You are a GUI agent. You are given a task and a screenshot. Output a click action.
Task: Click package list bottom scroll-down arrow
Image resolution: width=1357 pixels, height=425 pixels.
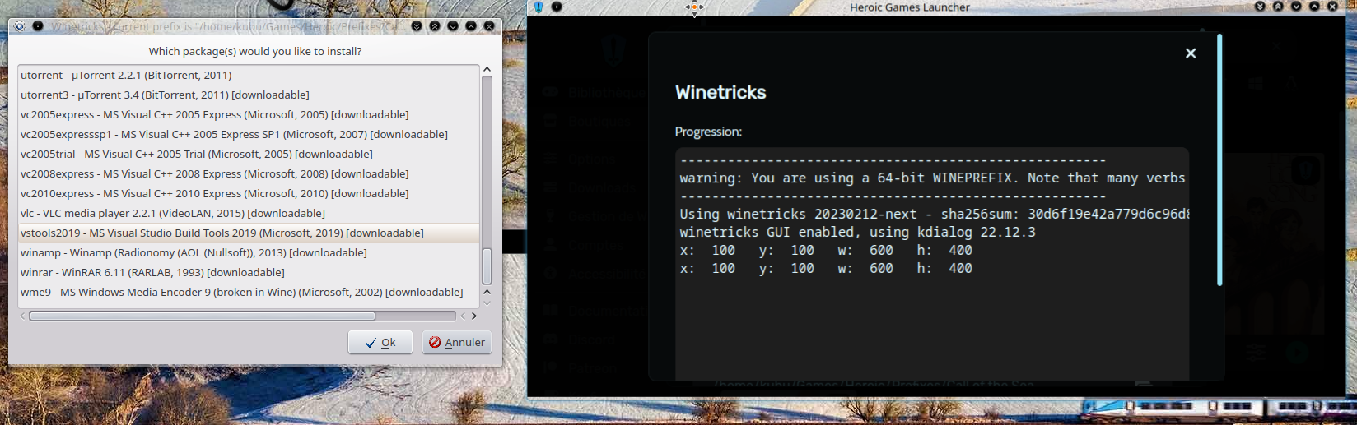pyautogui.click(x=487, y=303)
